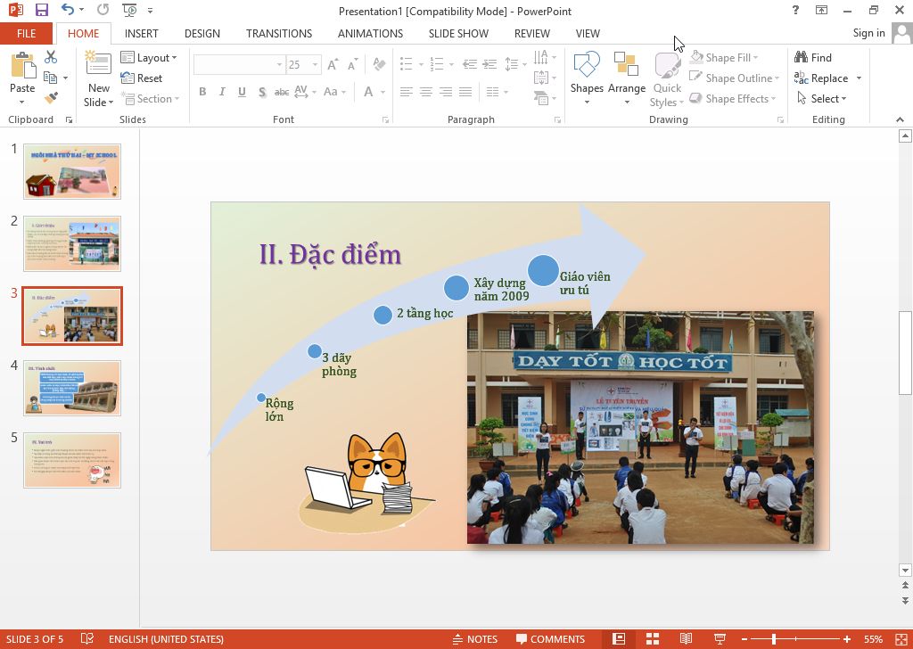The width and height of the screenshot is (913, 649).
Task: Open Reading View from status bar
Action: (686, 638)
